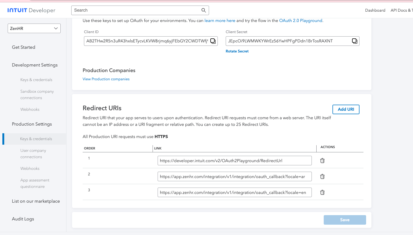
Task: Click the 'Client ID' label
Action: pos(91,32)
